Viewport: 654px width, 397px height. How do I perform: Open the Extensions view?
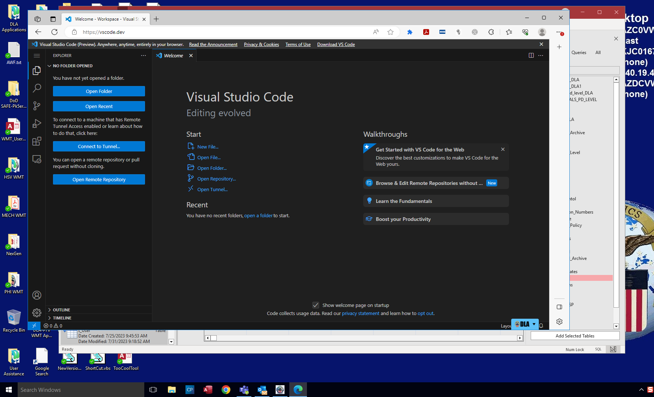tap(36, 141)
